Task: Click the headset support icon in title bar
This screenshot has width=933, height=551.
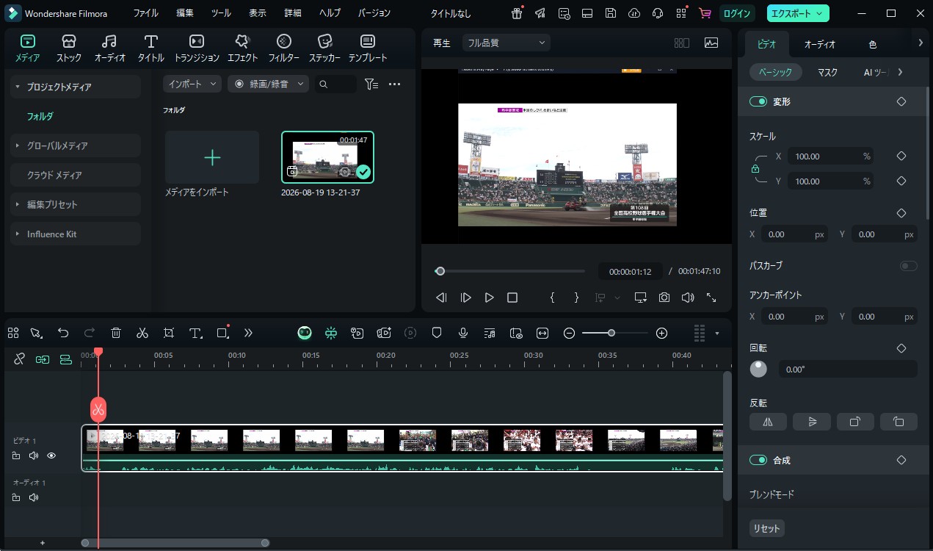Action: point(658,13)
